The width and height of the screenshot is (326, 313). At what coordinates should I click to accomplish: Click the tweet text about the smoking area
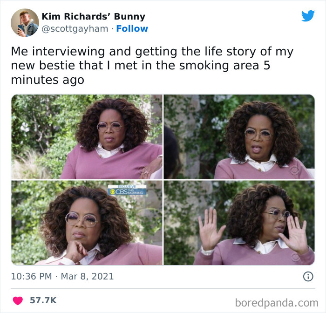point(152,66)
